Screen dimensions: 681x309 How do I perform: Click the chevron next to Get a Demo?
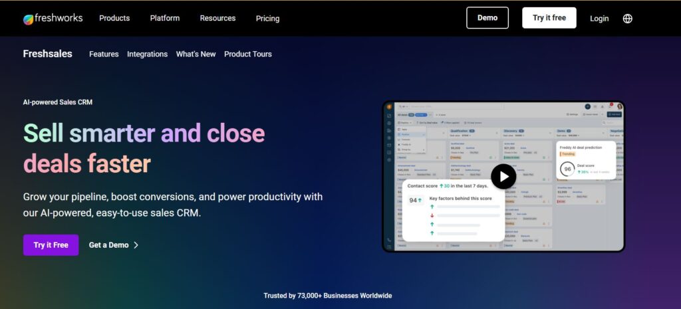click(x=136, y=245)
